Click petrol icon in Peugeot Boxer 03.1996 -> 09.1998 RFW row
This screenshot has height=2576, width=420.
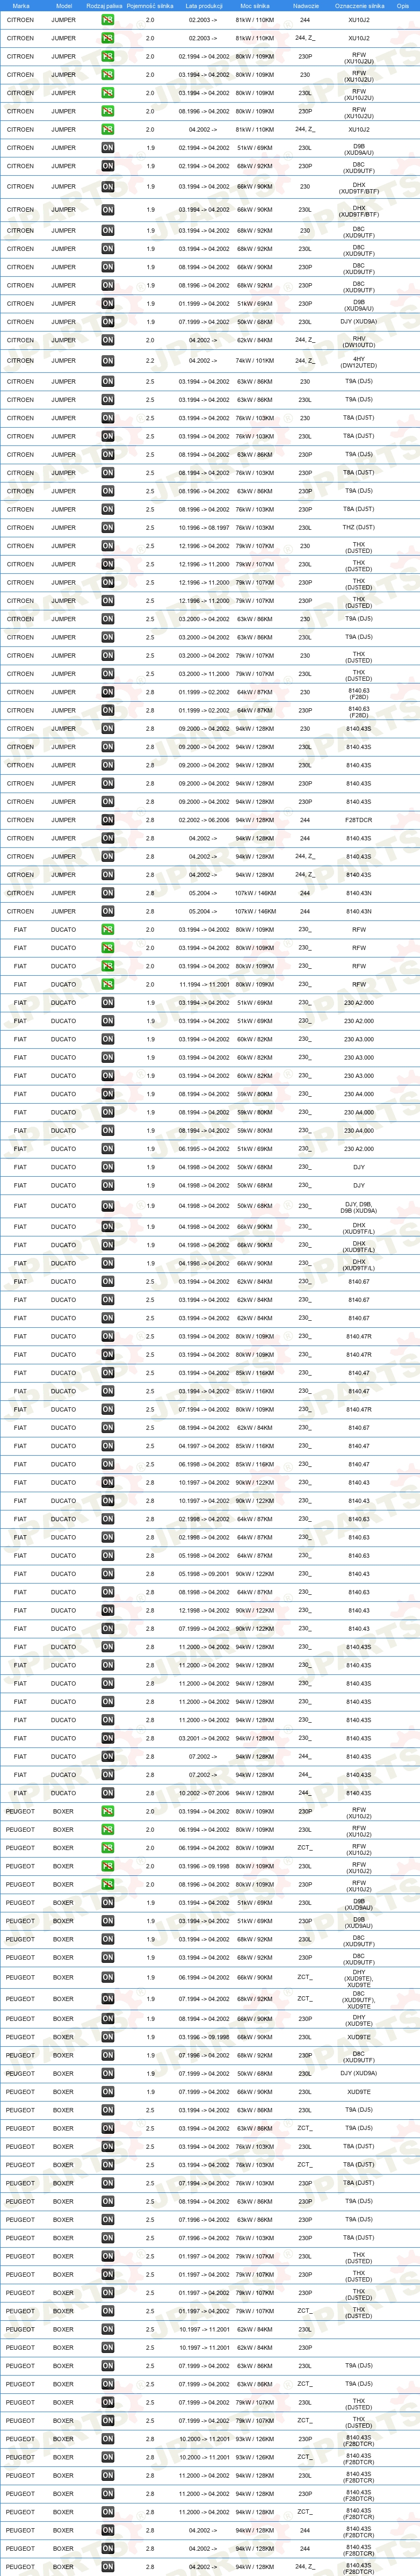(107, 1866)
